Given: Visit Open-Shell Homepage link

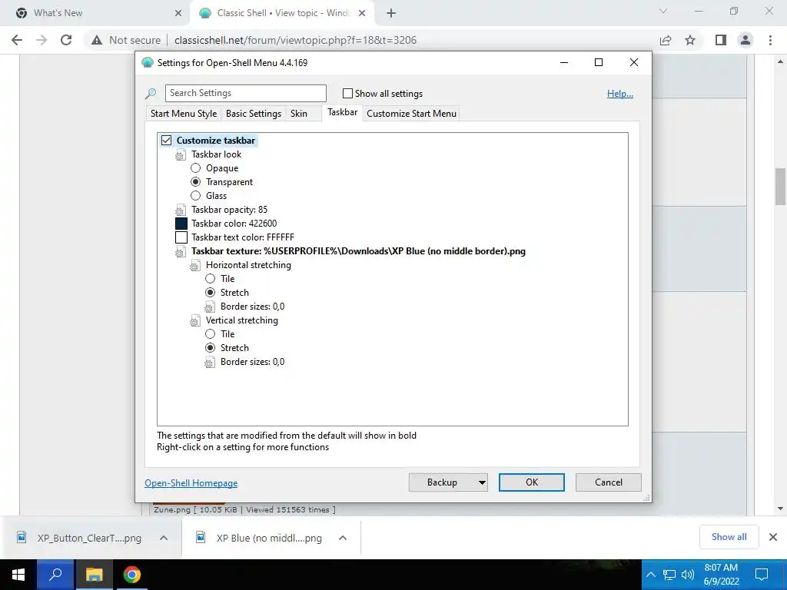Looking at the screenshot, I should pos(191,483).
